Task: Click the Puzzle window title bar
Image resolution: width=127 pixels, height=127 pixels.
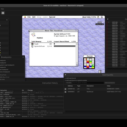Action: [x=89, y=56]
